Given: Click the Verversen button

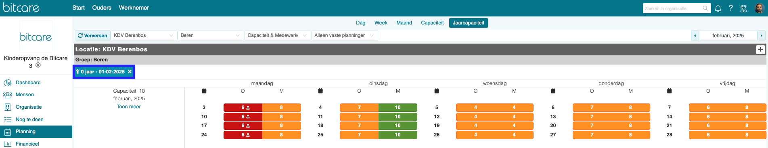Looking at the screenshot, I should [x=92, y=35].
